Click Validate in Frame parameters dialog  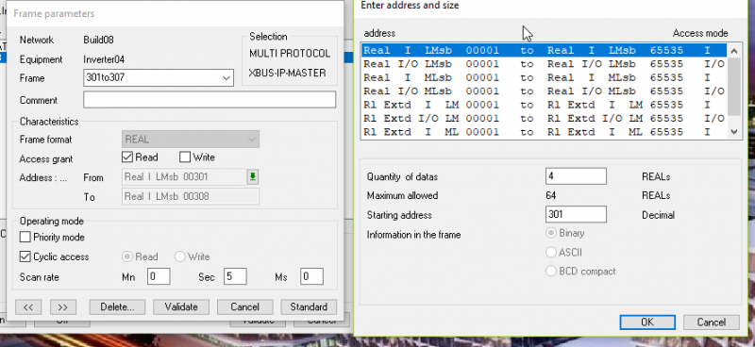click(x=181, y=307)
